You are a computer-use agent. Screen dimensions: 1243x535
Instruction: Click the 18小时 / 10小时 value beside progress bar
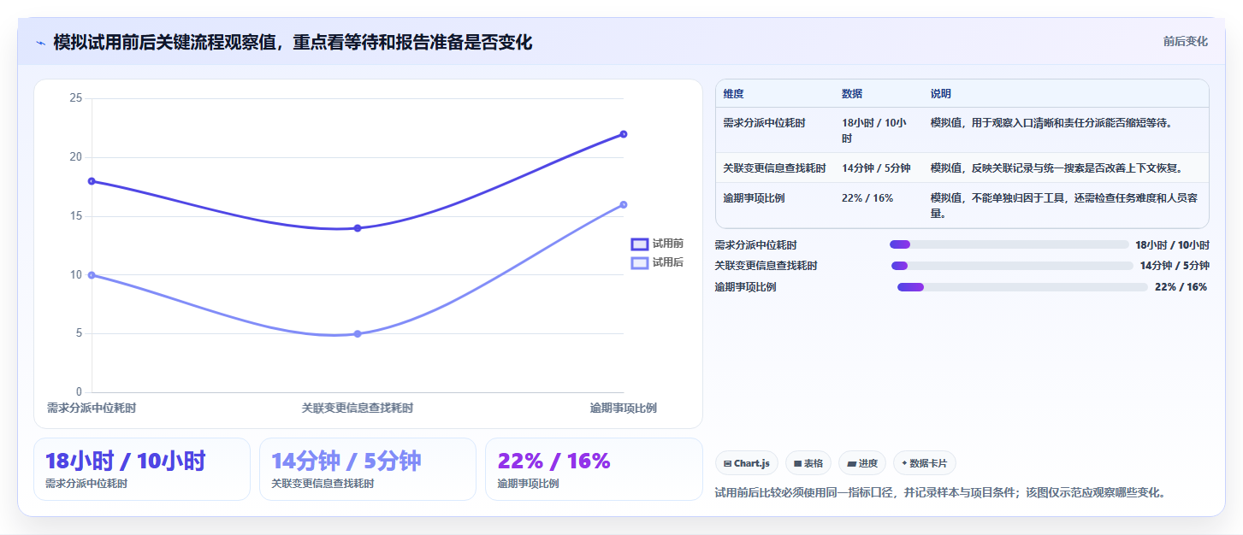(x=1172, y=244)
